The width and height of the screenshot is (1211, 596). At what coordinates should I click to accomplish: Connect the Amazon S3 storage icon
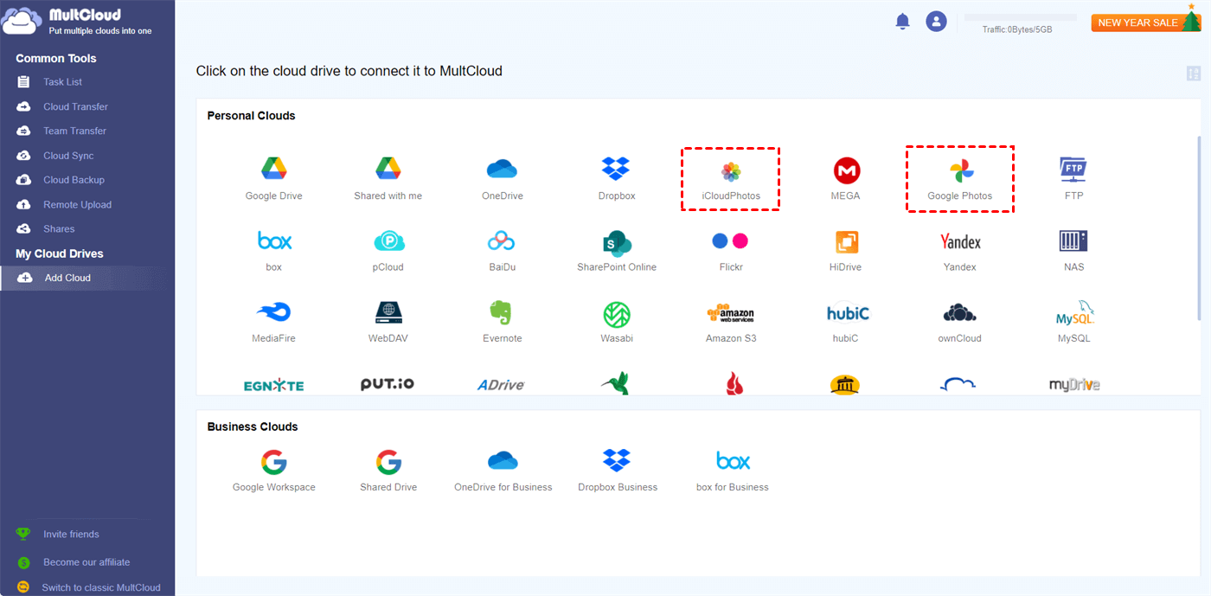pyautogui.click(x=731, y=323)
